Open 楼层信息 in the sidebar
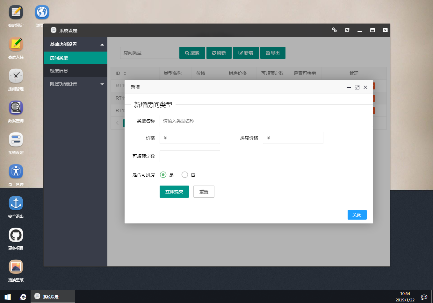 pyautogui.click(x=76, y=71)
